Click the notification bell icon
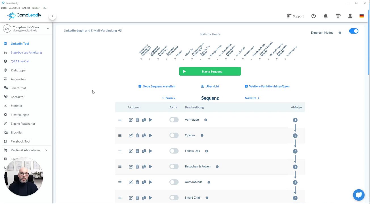The height and width of the screenshot is (204, 370). 325,16
